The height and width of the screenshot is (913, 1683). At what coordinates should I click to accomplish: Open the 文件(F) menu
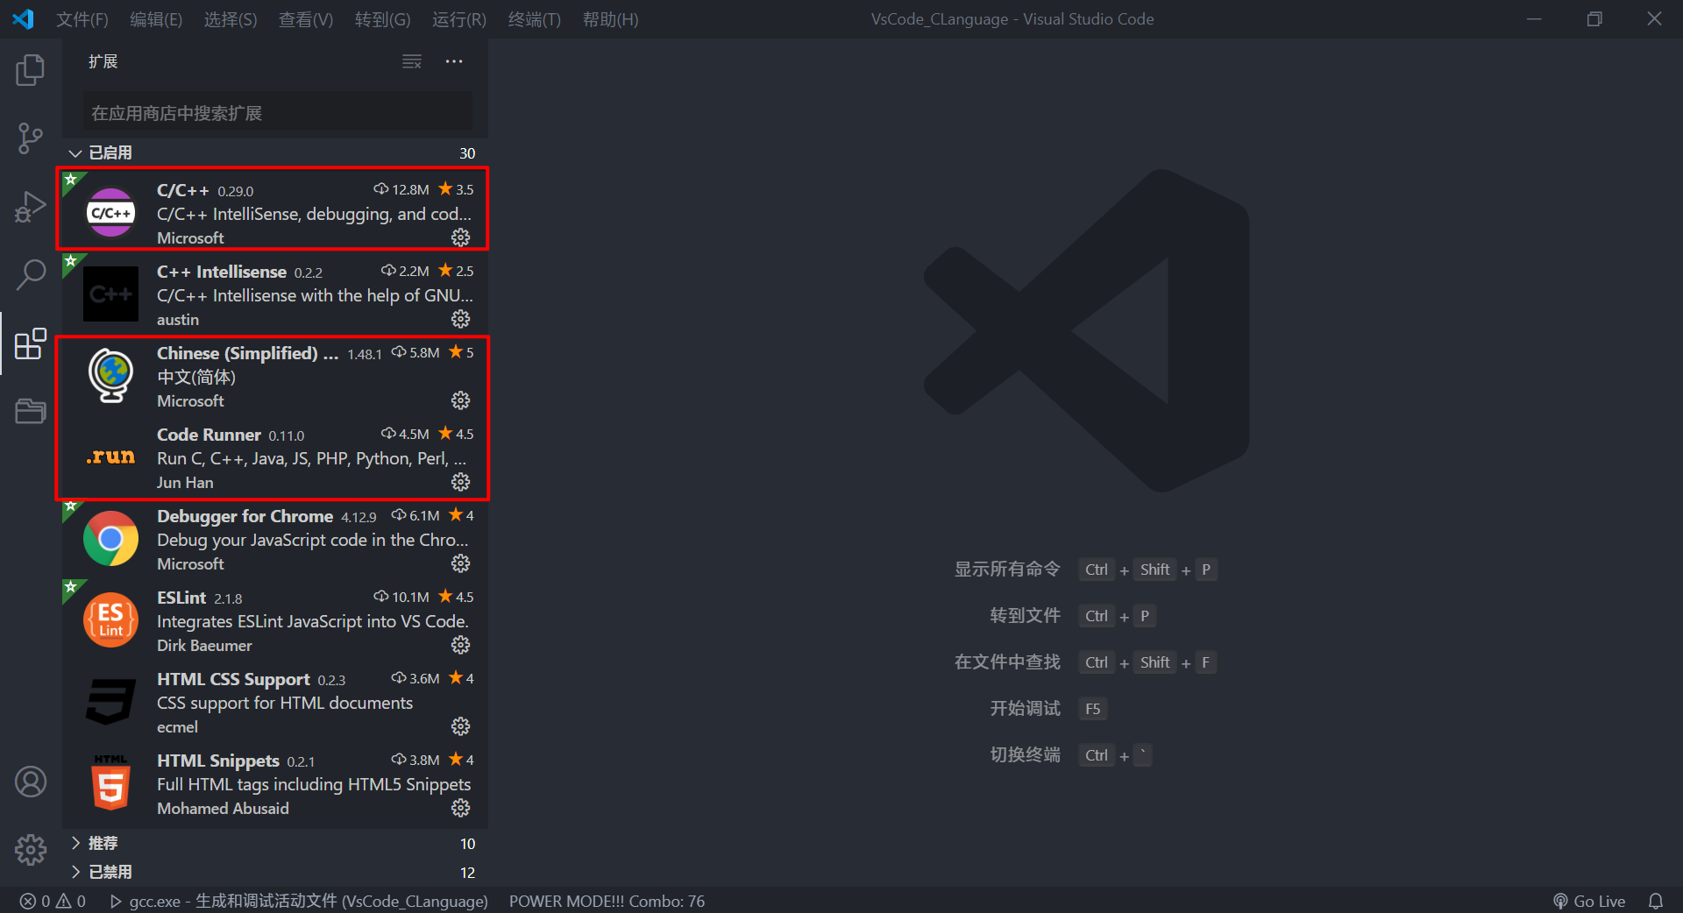coord(82,19)
